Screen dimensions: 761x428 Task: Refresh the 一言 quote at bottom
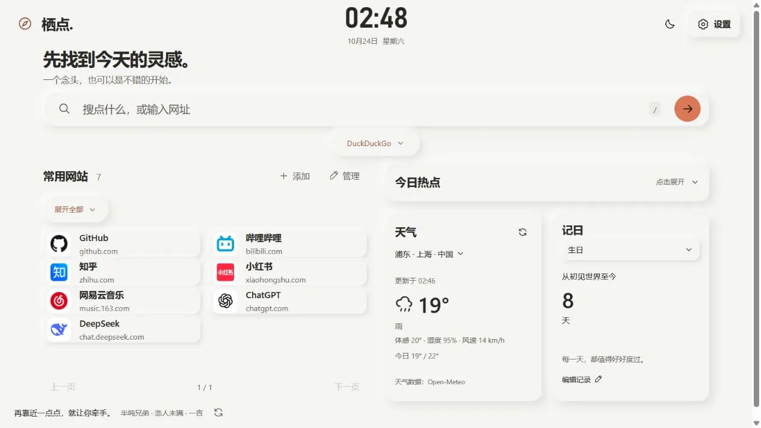(218, 412)
